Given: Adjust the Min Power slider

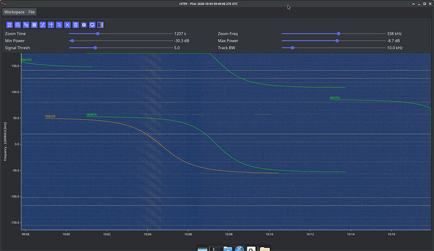Looking at the screenshot, I should tap(121, 41).
